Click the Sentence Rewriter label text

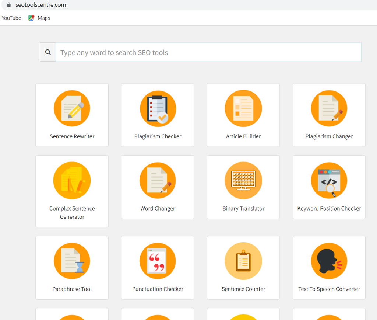pyautogui.click(x=72, y=136)
